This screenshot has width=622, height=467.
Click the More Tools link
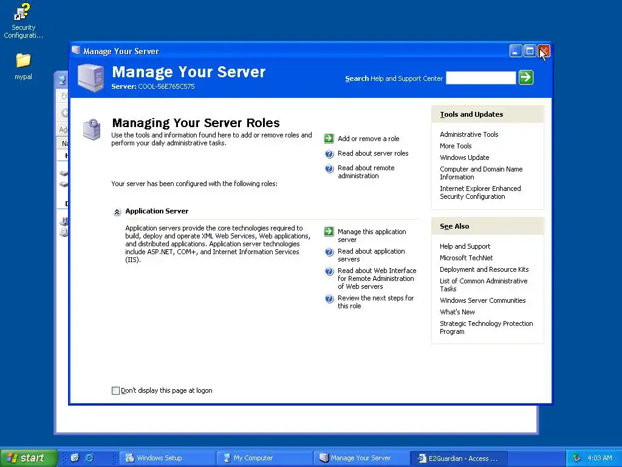point(456,146)
